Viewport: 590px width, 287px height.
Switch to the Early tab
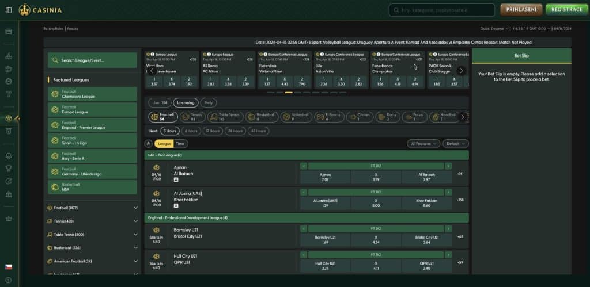209,103
